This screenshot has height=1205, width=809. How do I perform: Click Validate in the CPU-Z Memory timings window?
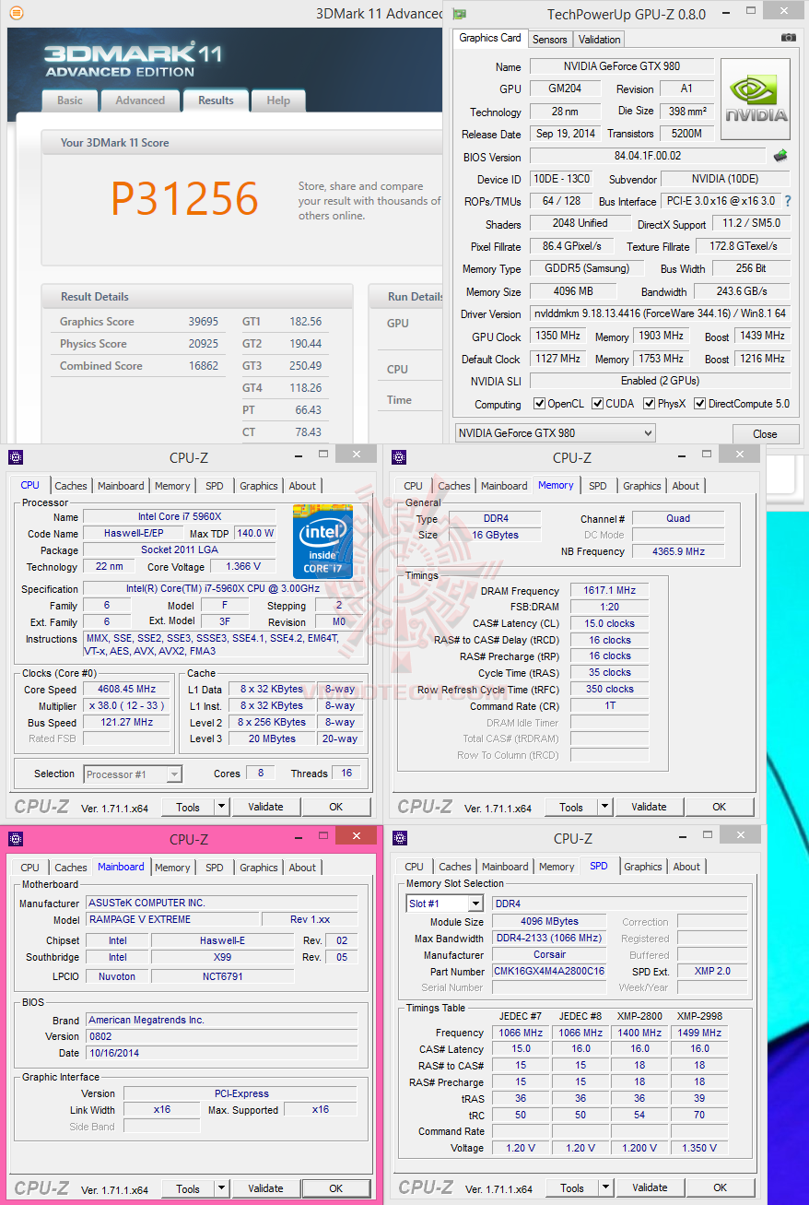(x=649, y=807)
